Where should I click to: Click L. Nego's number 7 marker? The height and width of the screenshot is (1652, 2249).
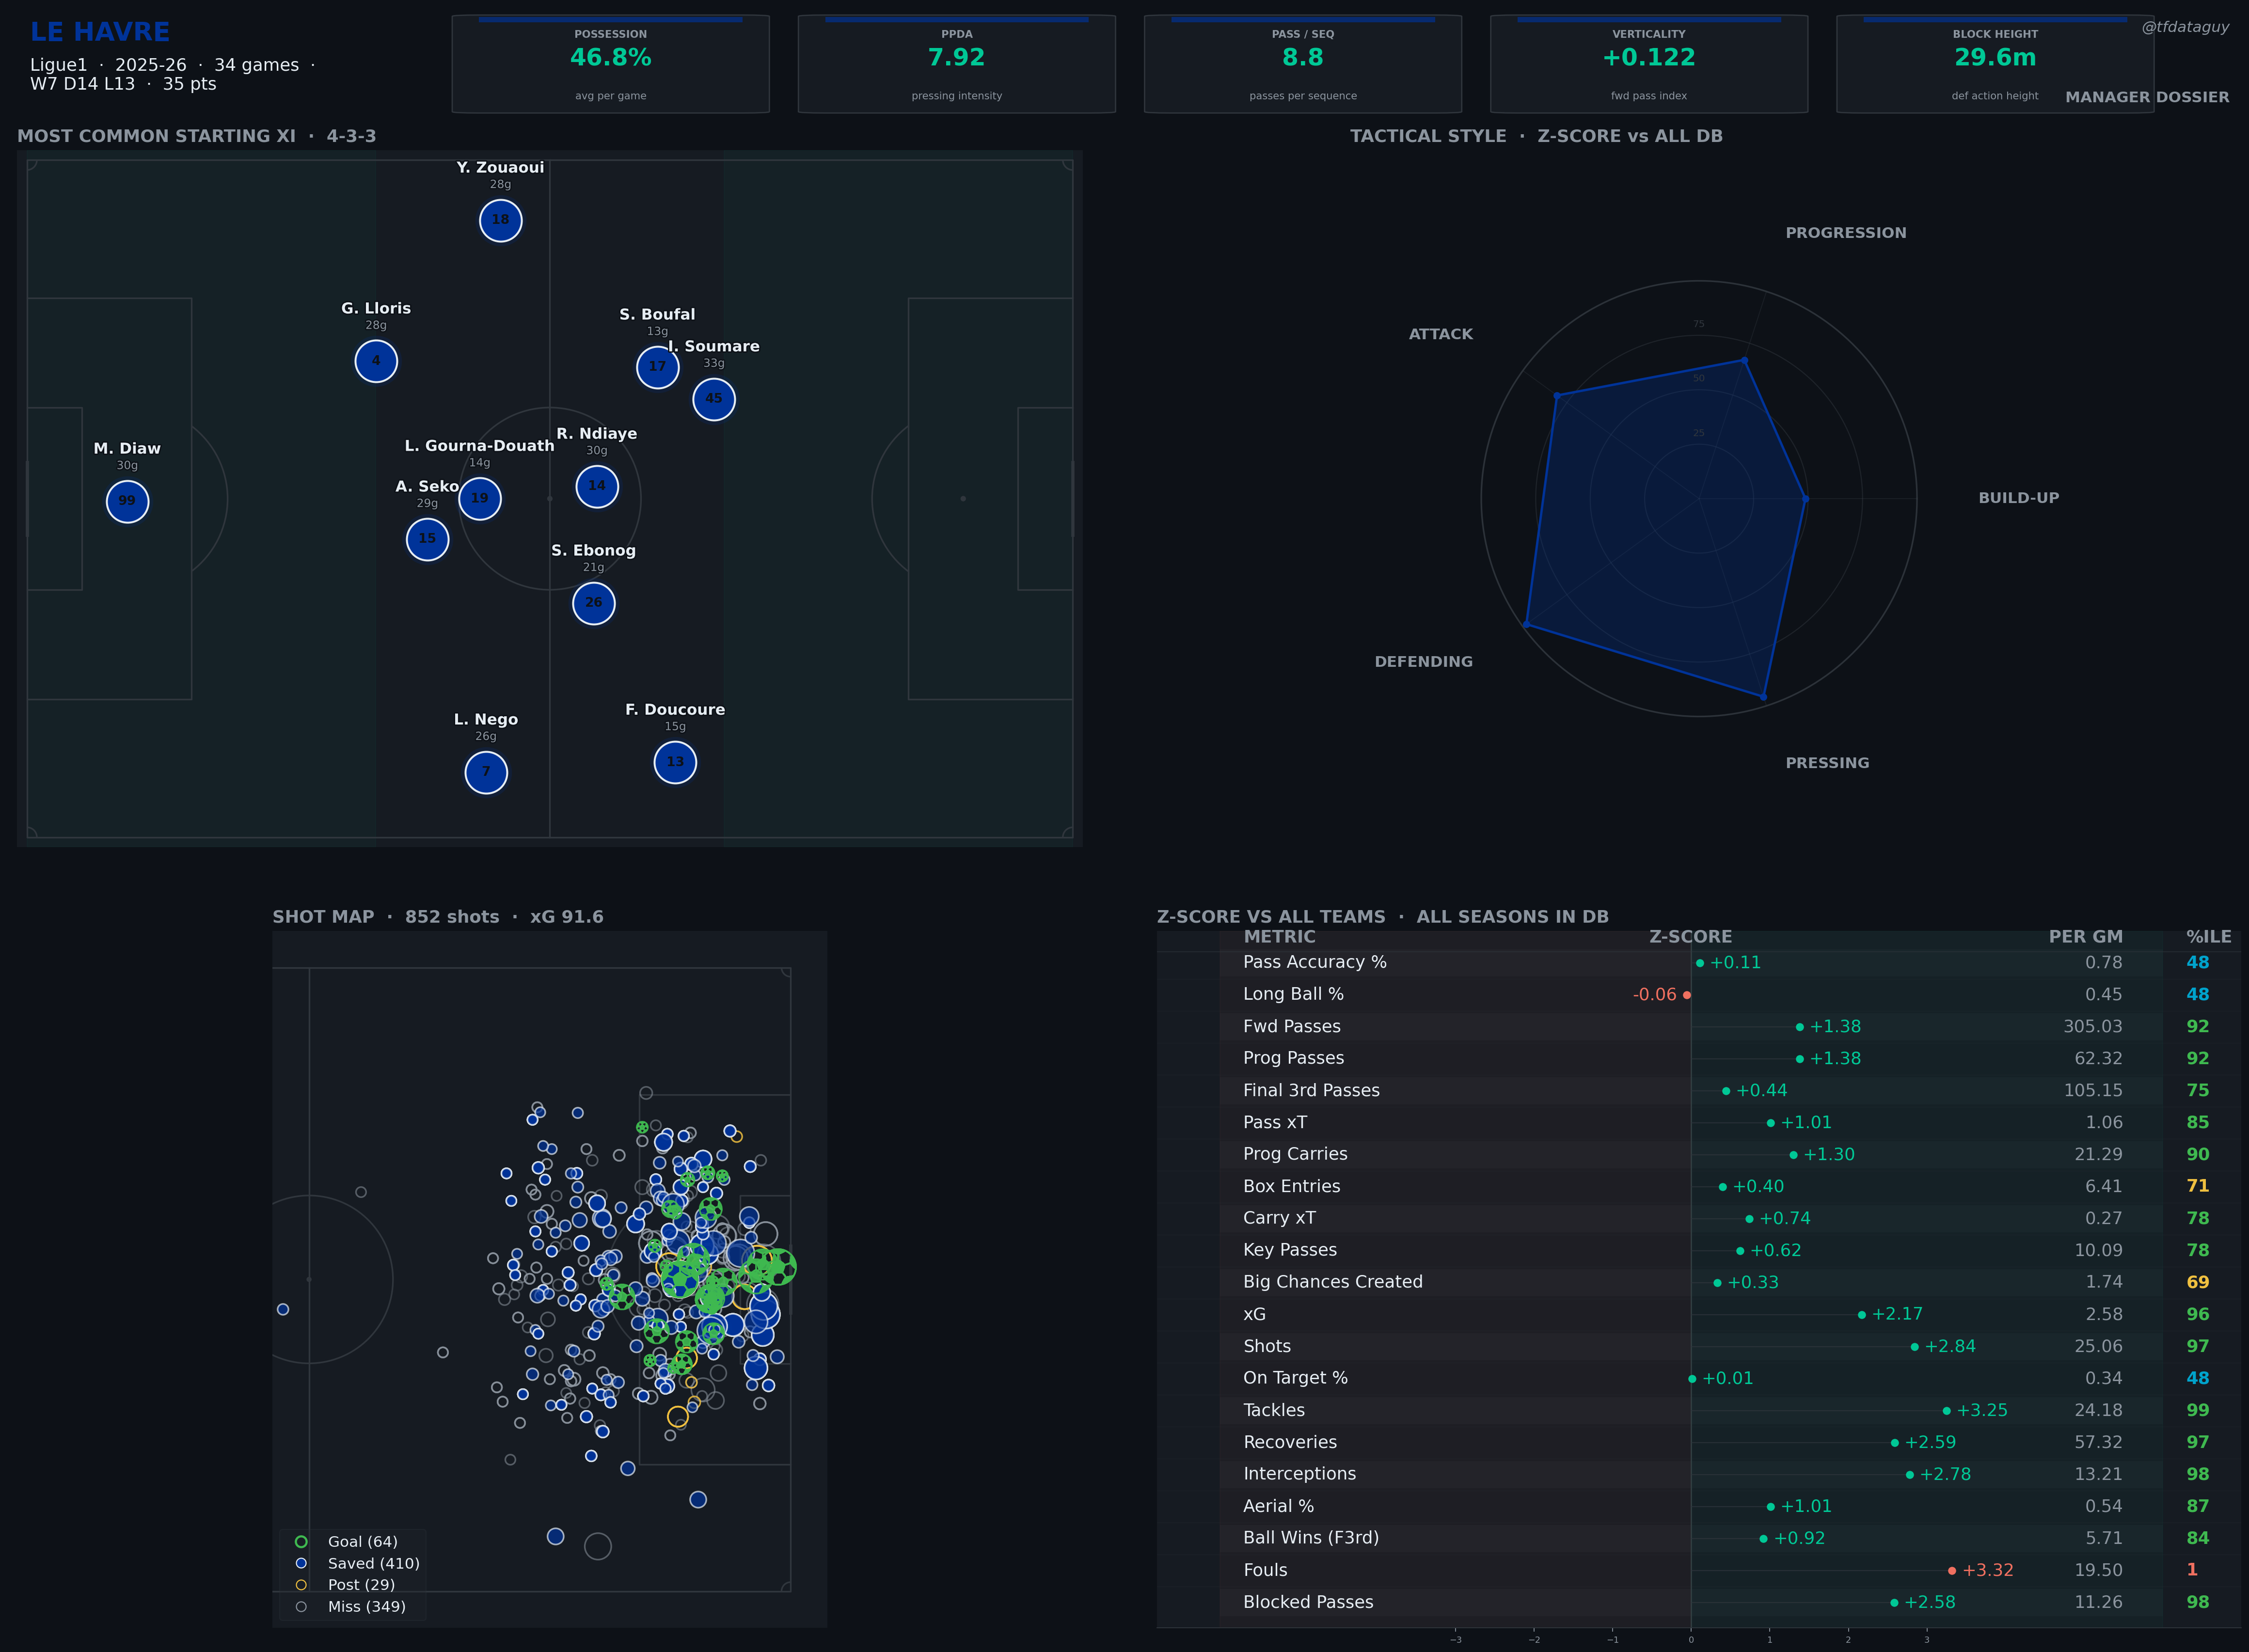(x=486, y=772)
